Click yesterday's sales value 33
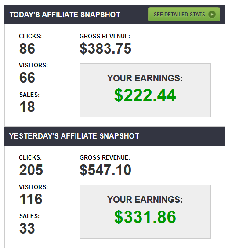 [x=27, y=228]
